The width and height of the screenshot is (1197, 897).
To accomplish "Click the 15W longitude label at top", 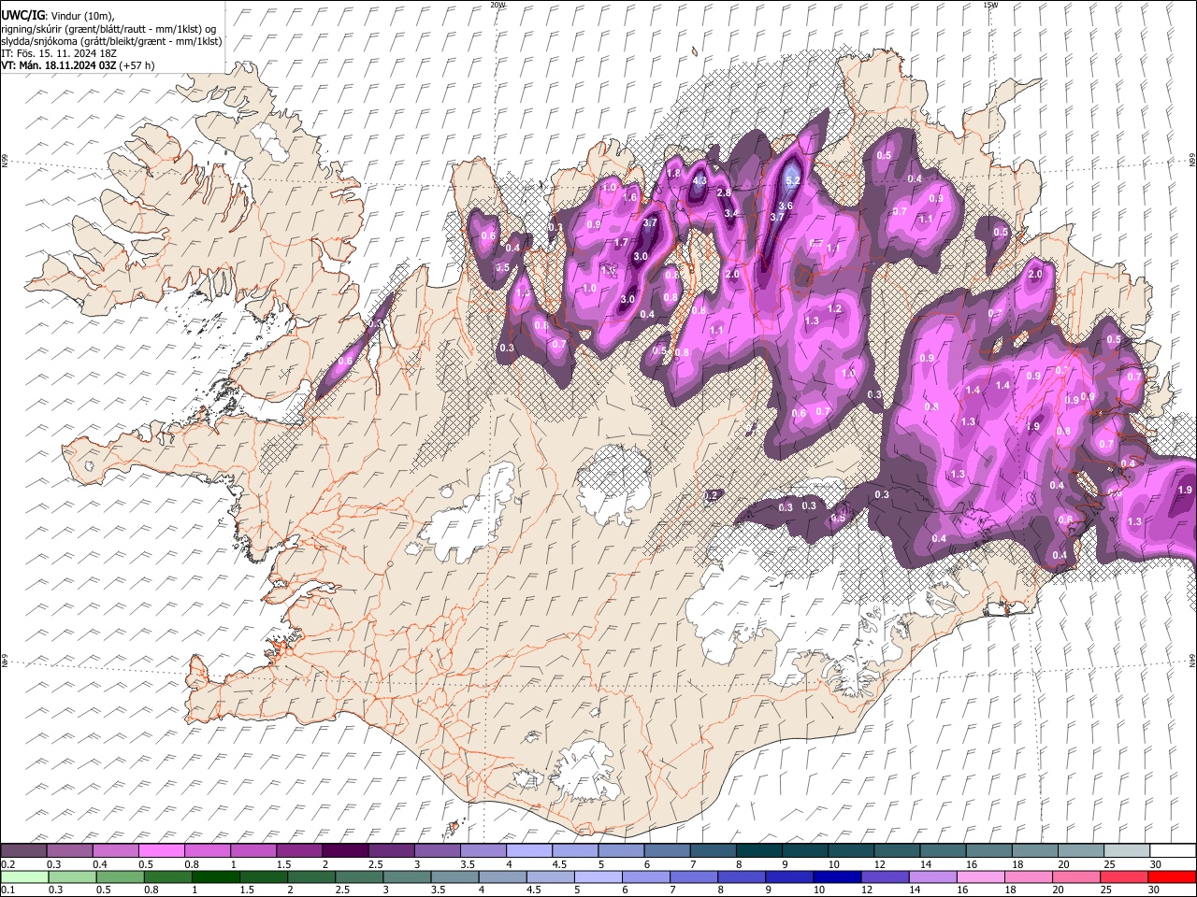I will point(990,5).
